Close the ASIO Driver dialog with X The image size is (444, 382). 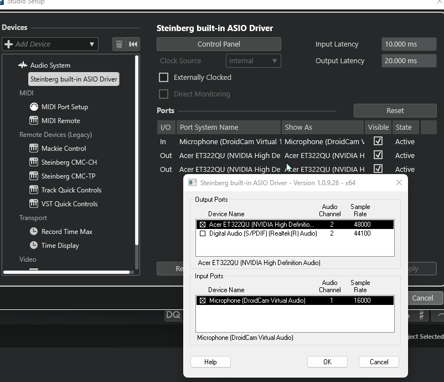[x=399, y=182]
